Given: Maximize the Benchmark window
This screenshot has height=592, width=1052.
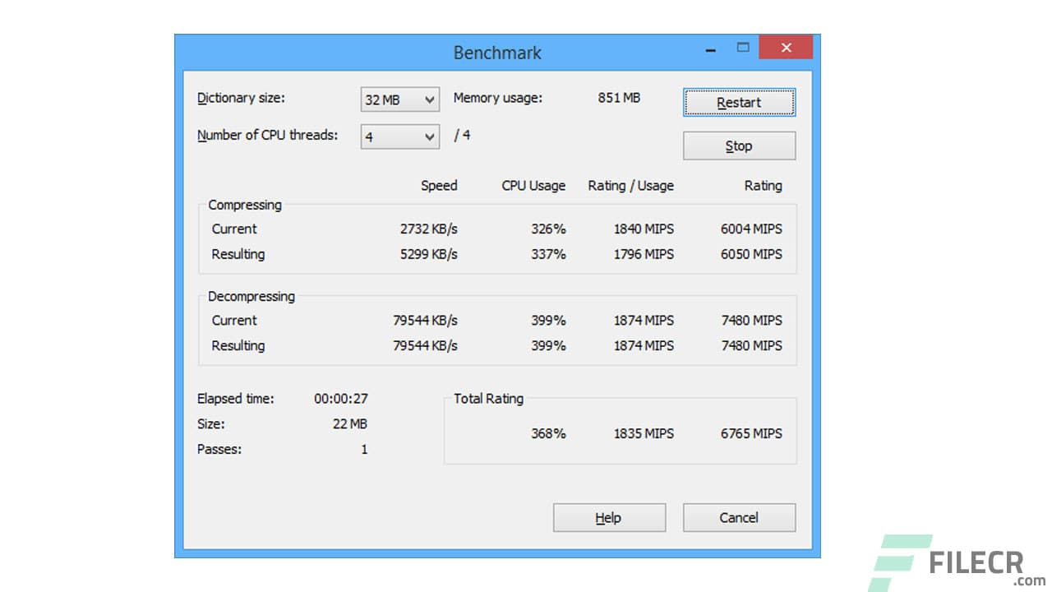Looking at the screenshot, I should 744,48.
